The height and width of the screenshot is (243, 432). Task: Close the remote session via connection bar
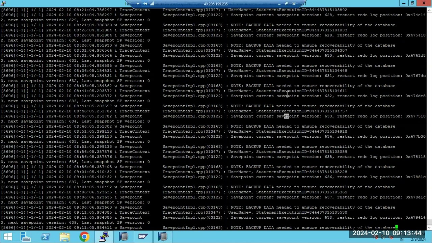tap(294, 4)
